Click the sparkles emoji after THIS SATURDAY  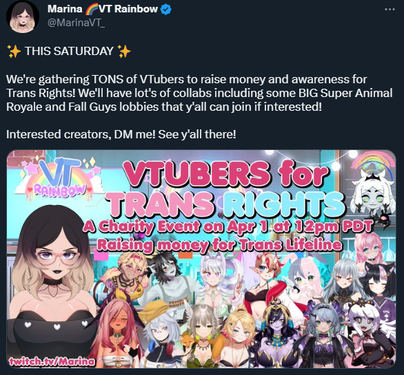pos(124,51)
